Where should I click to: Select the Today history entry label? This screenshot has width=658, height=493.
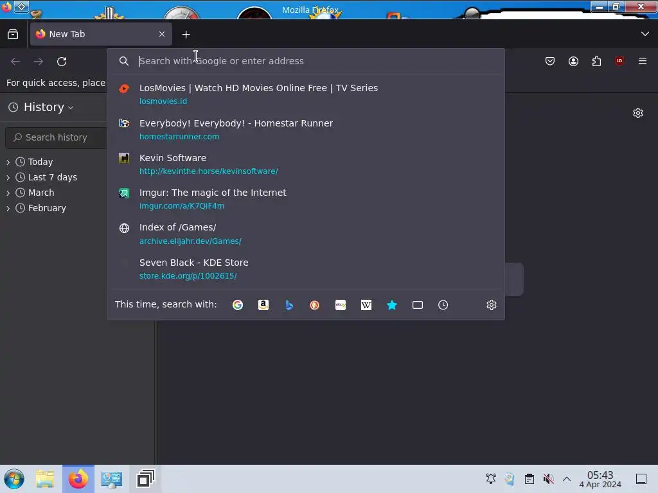pos(40,162)
